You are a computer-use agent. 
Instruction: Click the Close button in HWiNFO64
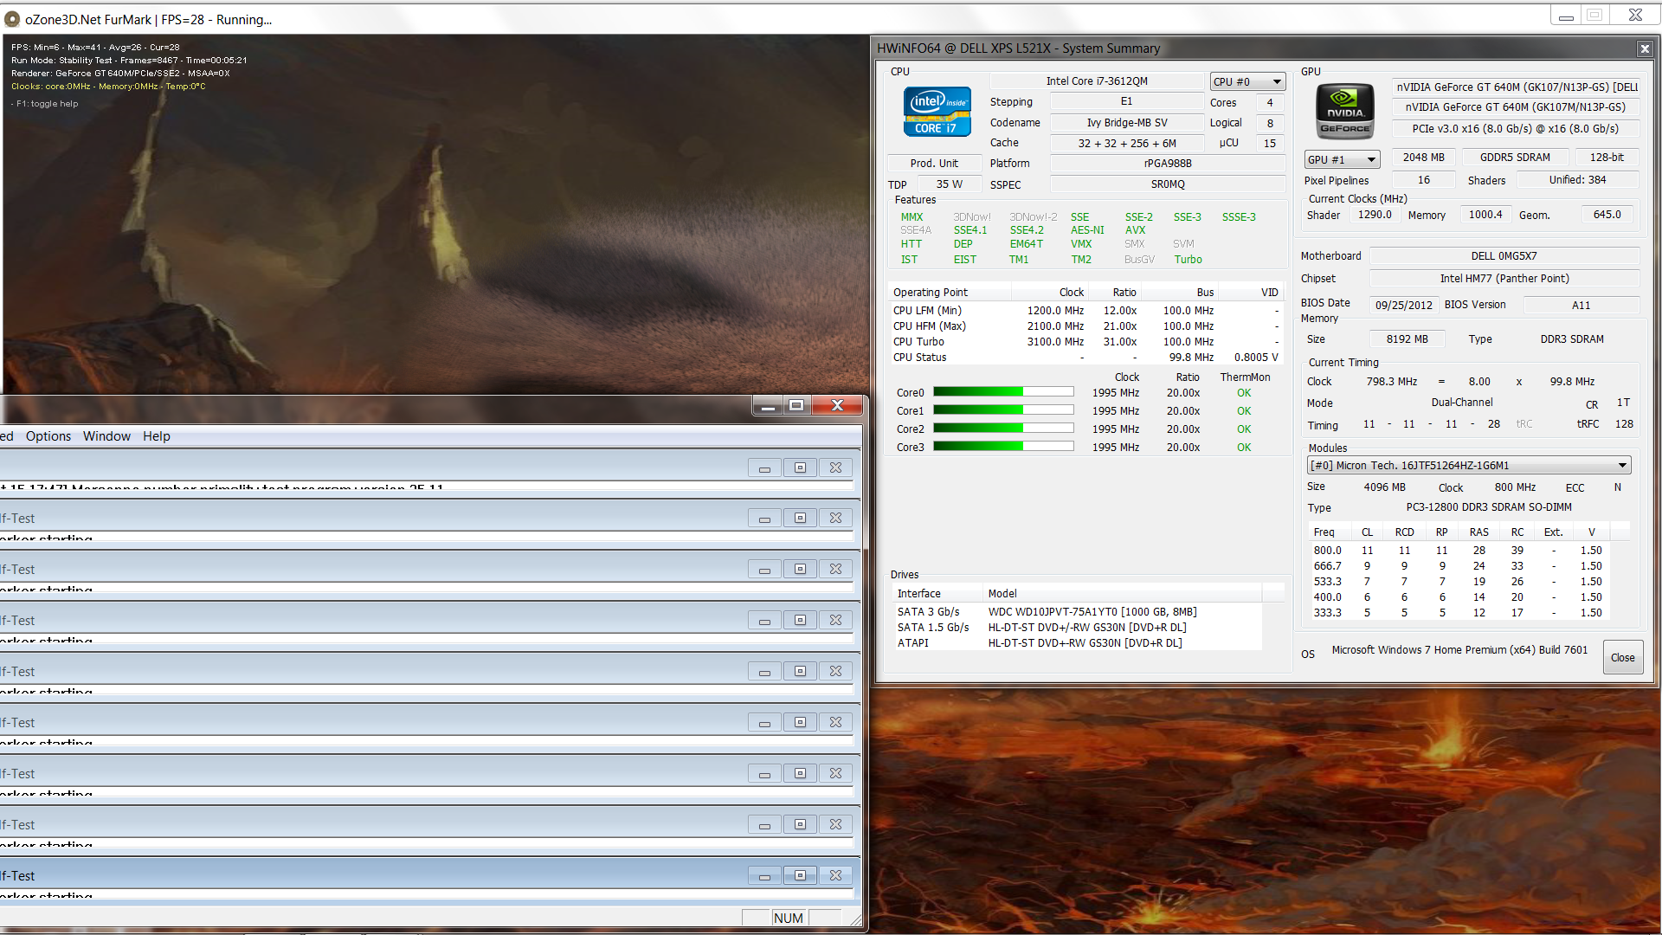[1622, 658]
